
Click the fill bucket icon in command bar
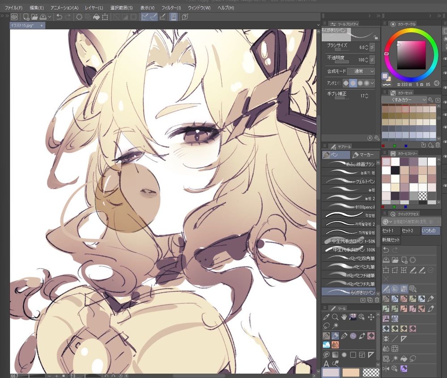97,17
